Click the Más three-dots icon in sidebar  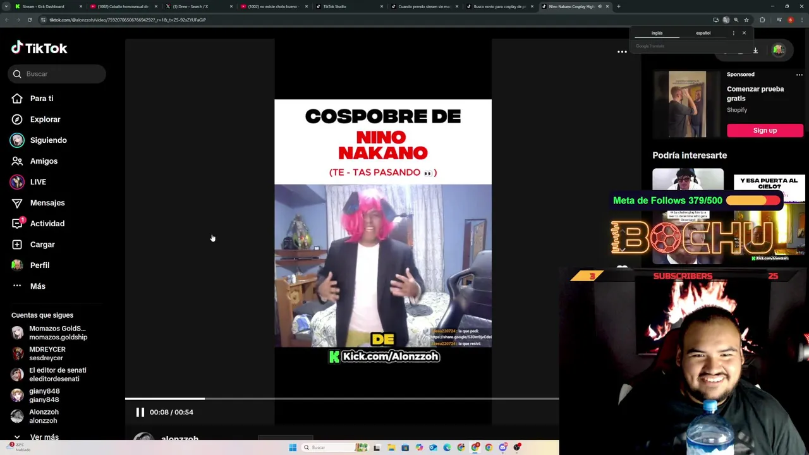[17, 286]
